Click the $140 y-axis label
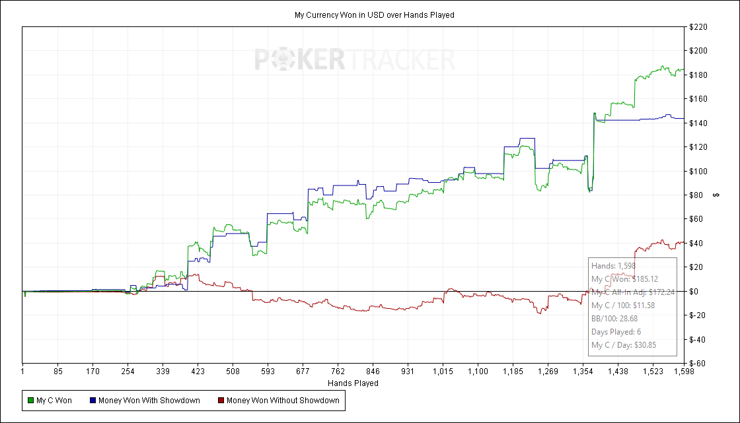The image size is (740, 423). (x=698, y=123)
